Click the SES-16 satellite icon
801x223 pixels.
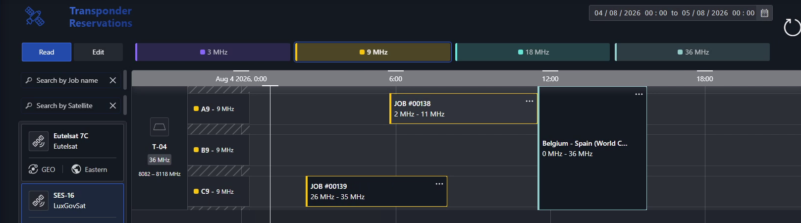point(38,201)
